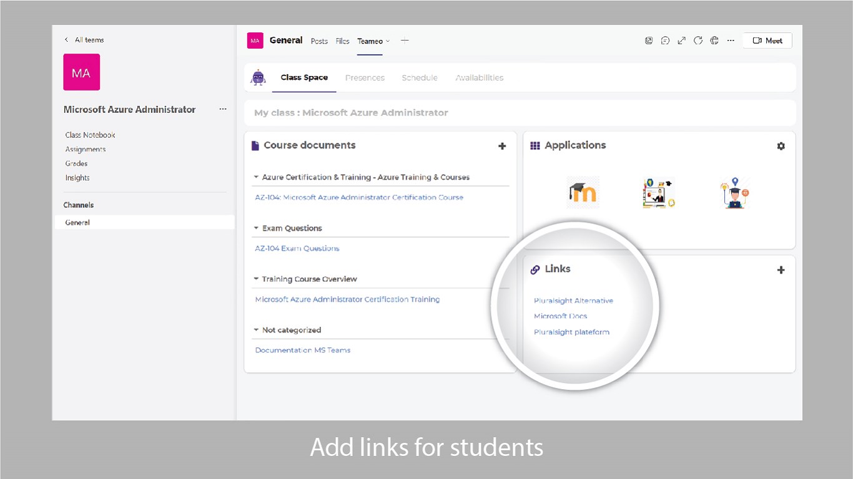Open Insights in sidebar

tap(77, 178)
